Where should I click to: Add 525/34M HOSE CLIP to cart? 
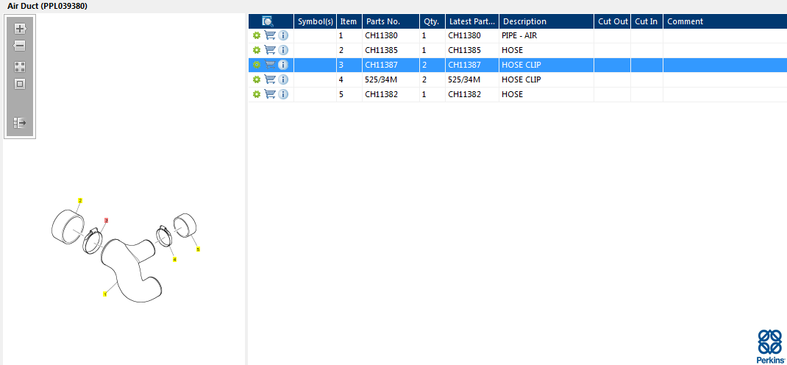[270, 79]
